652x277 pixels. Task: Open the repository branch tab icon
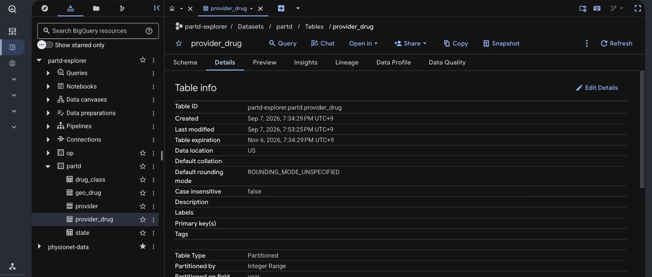coord(122,8)
